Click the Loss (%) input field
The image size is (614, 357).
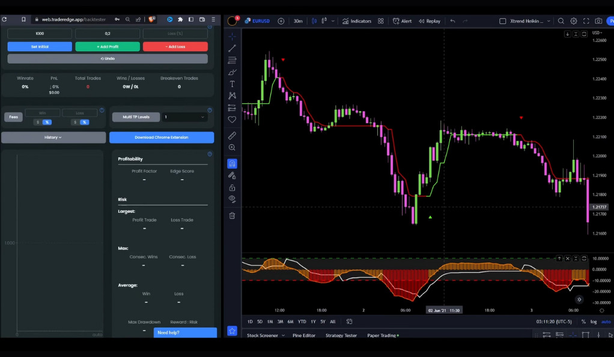tap(175, 34)
